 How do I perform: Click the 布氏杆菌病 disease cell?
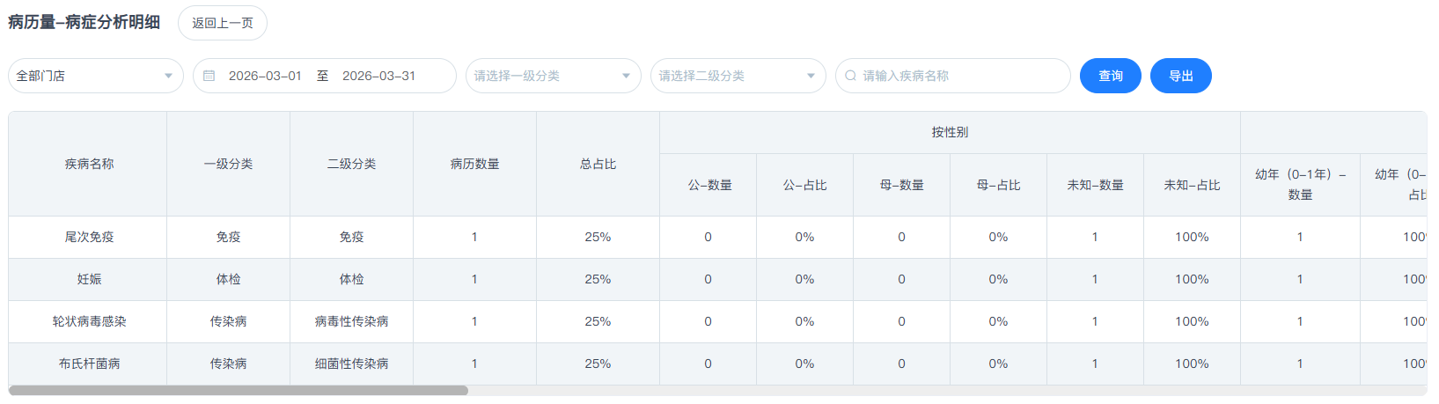(88, 364)
